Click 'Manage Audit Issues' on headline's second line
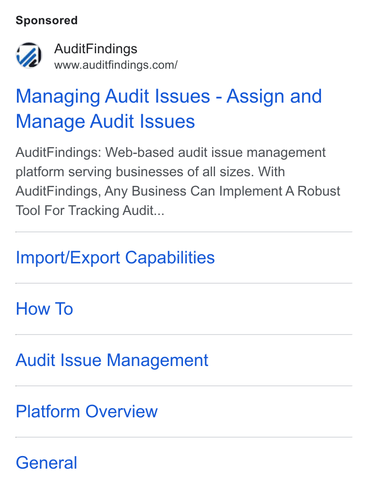The height and width of the screenshot is (488, 368). 105,121
